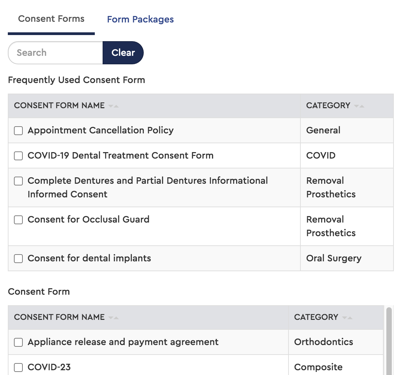
Task: Select the Consent for dental implants checkbox
Action: (18, 258)
